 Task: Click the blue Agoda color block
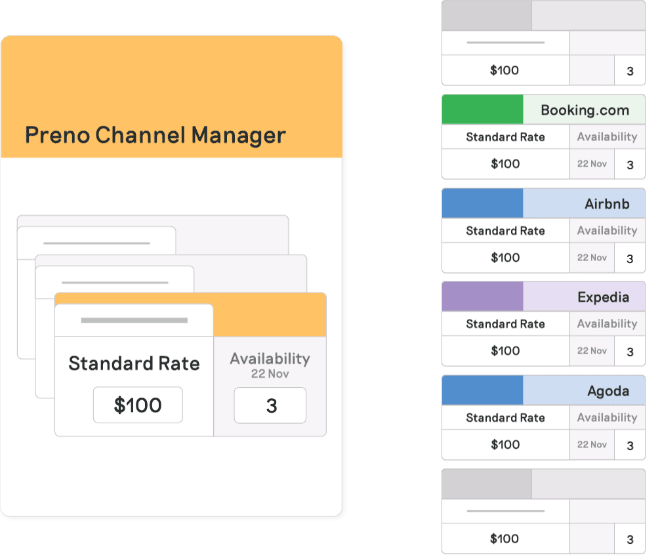482,391
